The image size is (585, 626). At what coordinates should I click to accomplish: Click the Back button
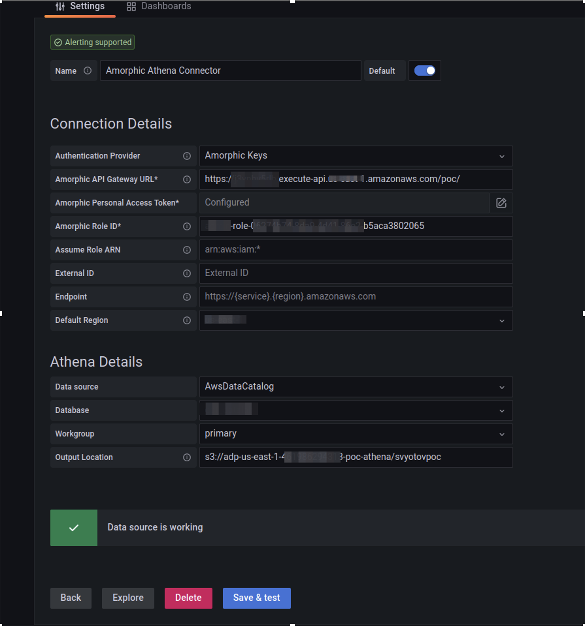tap(71, 598)
